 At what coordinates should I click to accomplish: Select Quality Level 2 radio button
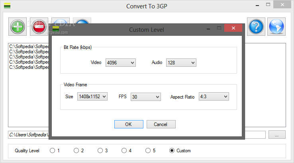[76, 150]
